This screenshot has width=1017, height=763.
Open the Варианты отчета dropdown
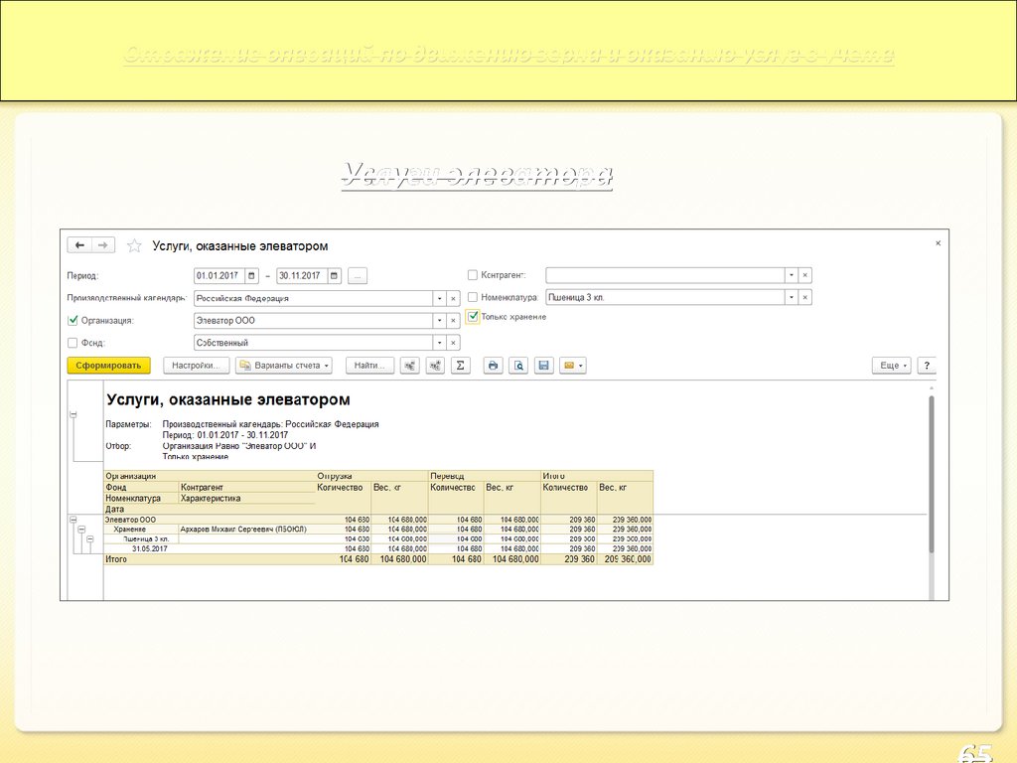284,366
